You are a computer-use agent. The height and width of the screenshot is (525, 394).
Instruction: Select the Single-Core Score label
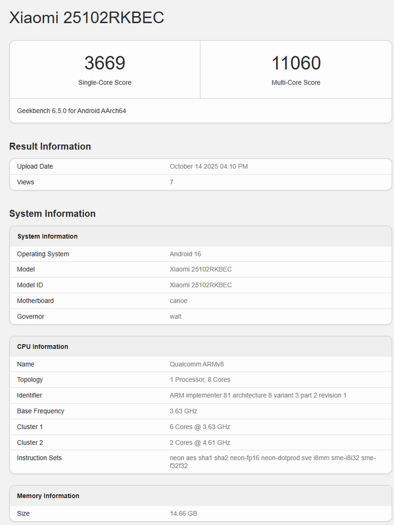click(x=105, y=83)
